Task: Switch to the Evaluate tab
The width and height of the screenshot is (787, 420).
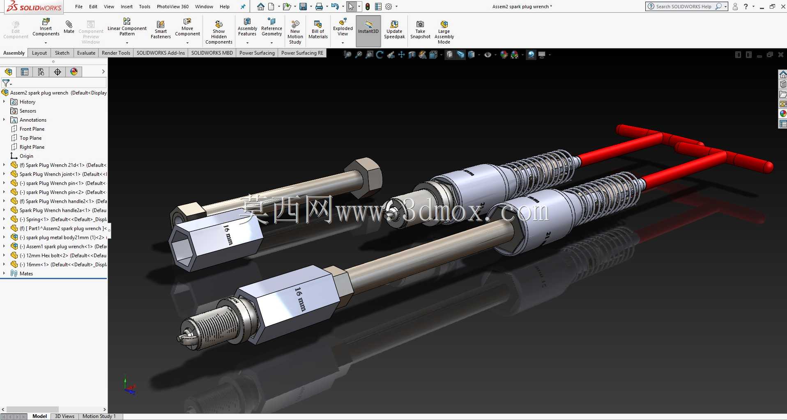Action: pos(86,53)
